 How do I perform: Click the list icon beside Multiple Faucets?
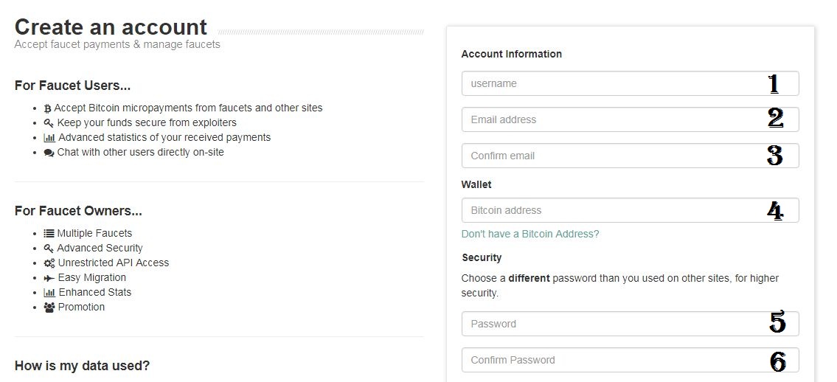(x=49, y=233)
